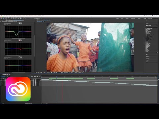The image size is (159, 119).
Task: Open the Parent None dropdown for layer 4
Action: (x=37, y=82)
